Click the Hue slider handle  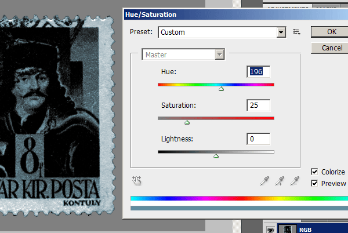click(221, 89)
